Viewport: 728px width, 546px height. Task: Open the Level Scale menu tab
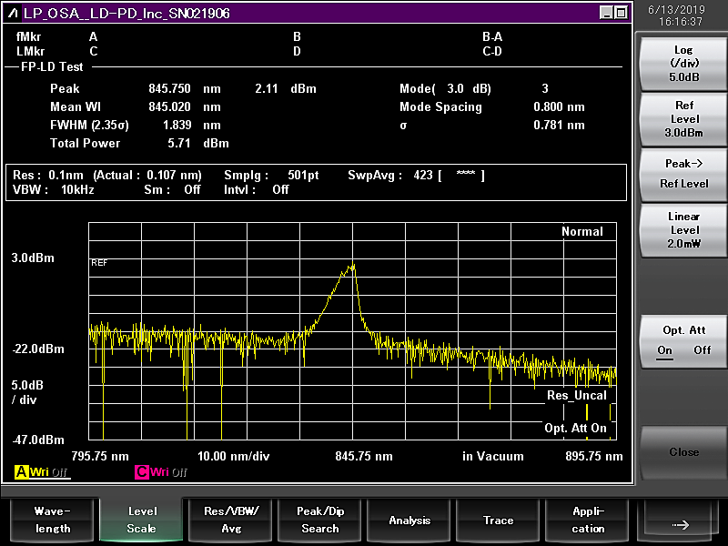pos(141,520)
